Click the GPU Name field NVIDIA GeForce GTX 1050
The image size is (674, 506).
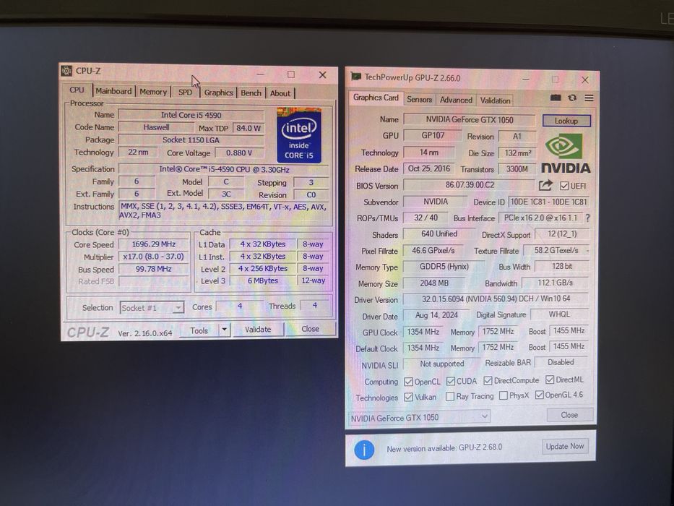(470, 119)
